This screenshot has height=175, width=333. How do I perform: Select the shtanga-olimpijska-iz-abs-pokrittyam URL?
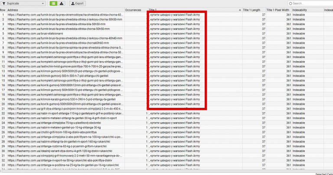(65, 137)
